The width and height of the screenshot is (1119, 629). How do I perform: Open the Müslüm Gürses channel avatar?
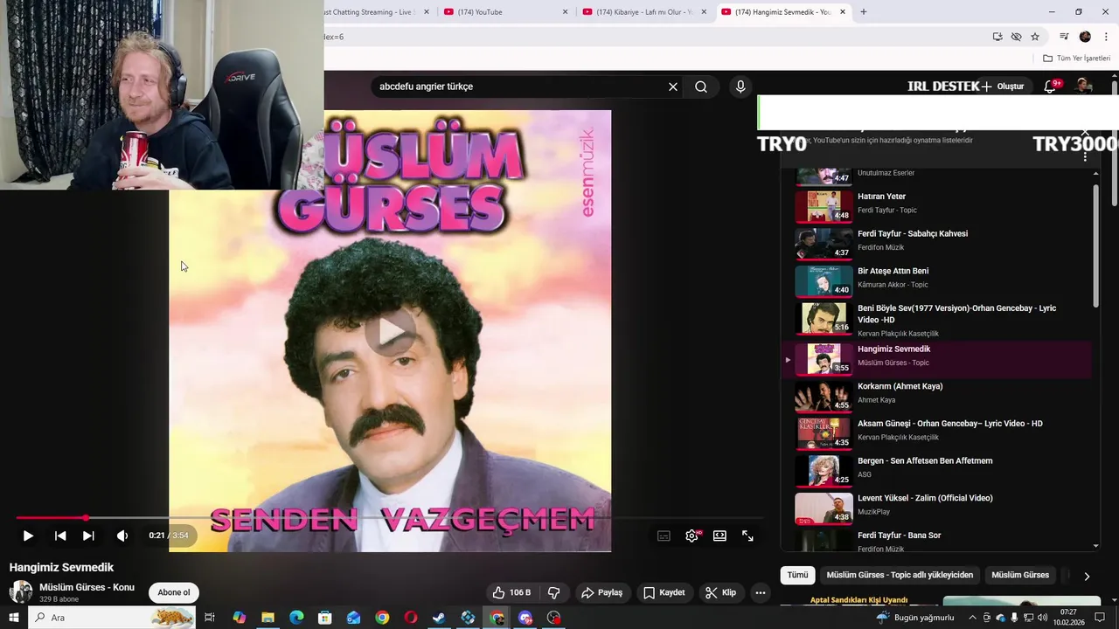point(21,592)
